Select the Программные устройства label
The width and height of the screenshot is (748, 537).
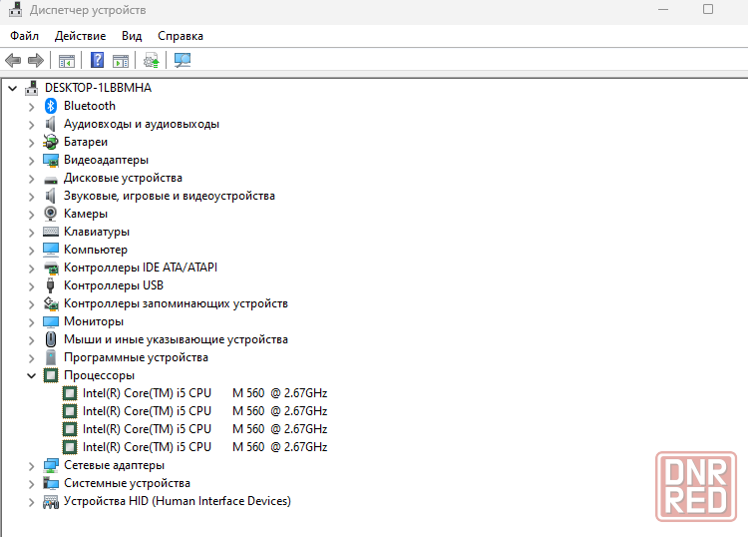(x=136, y=357)
